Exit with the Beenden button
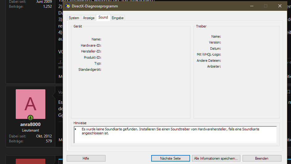 pos(262,158)
